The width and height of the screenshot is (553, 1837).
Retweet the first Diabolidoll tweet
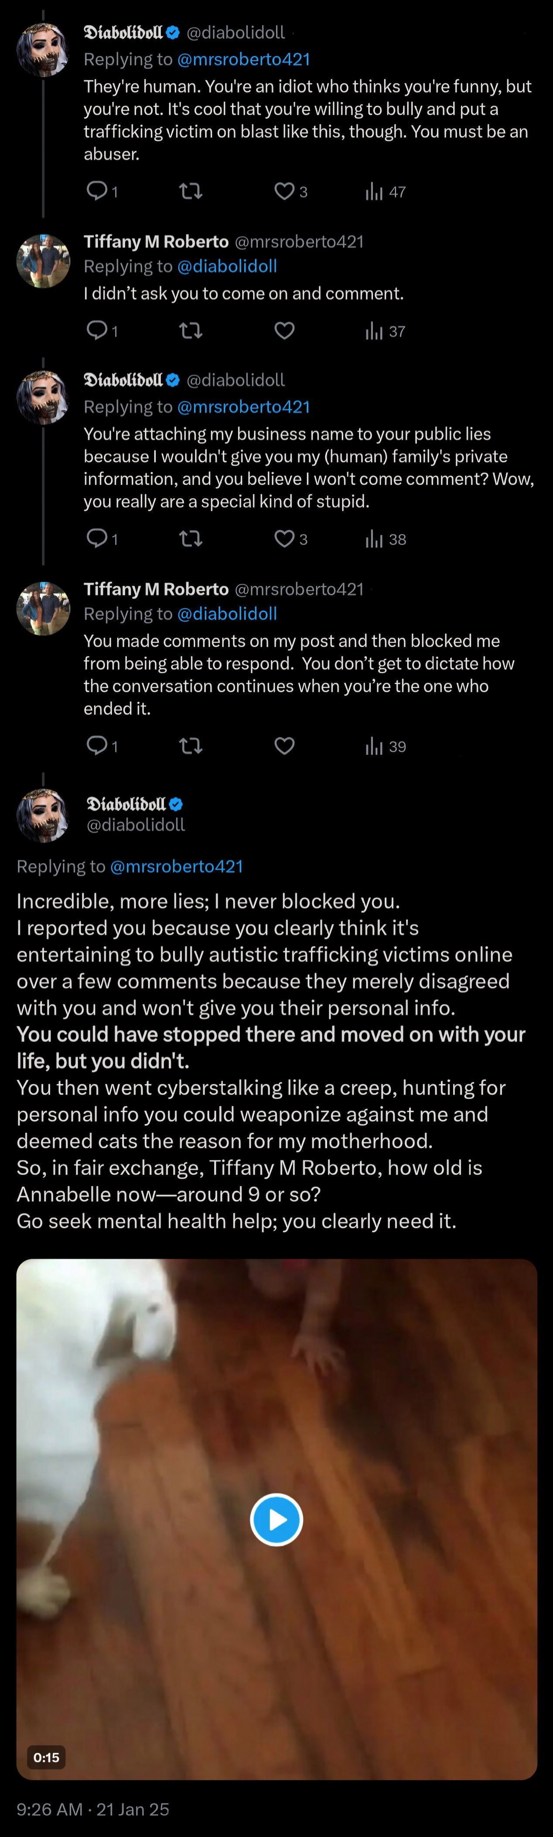click(x=190, y=190)
